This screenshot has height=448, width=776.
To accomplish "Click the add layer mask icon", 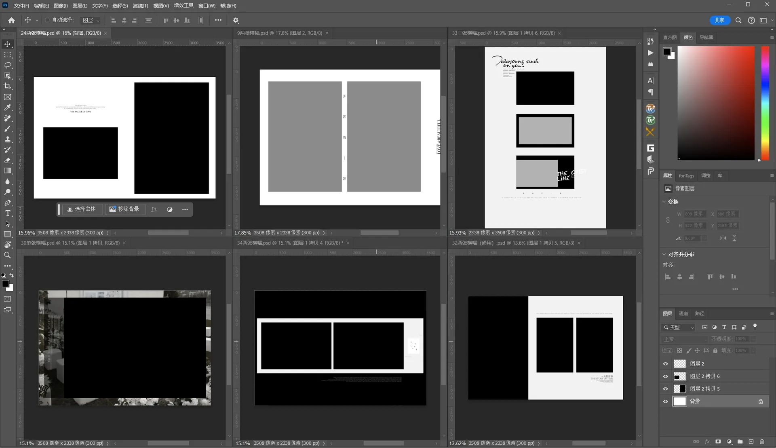I will pyautogui.click(x=718, y=442).
